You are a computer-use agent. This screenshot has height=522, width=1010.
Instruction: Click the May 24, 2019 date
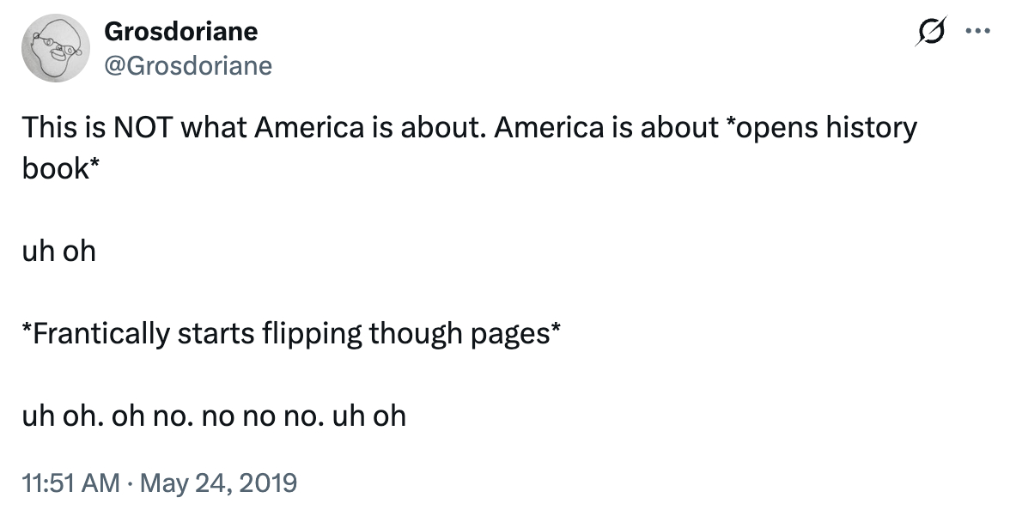point(216,483)
